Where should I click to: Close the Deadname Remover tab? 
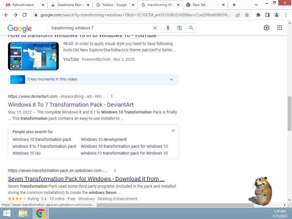click(88, 5)
